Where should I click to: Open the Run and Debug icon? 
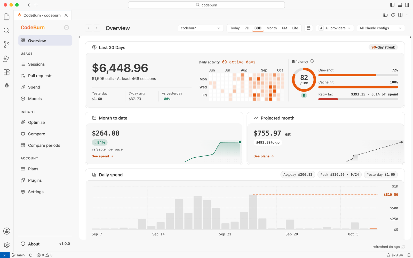coord(7,59)
